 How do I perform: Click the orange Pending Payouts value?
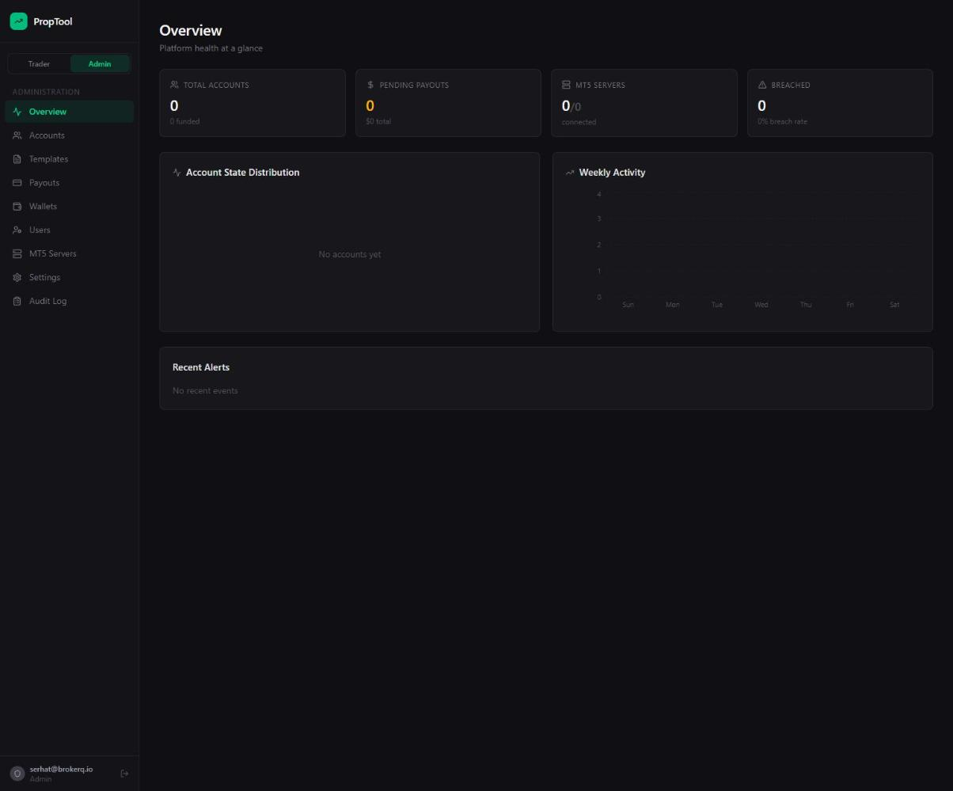(370, 106)
